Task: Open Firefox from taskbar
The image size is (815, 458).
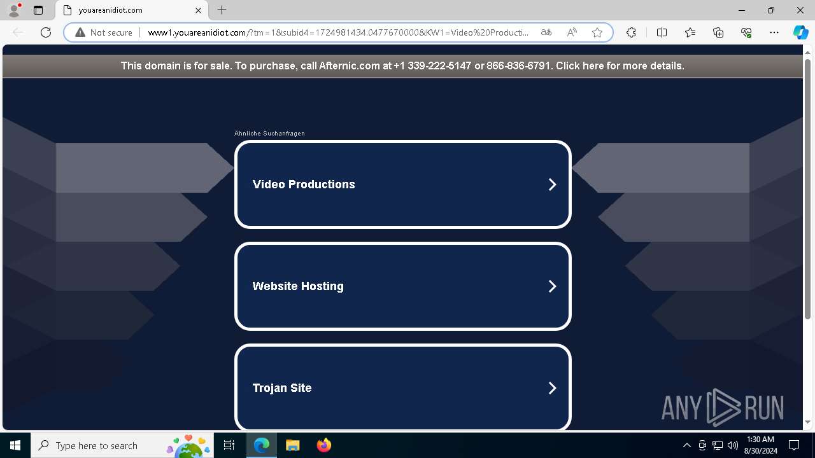Action: [x=323, y=445]
